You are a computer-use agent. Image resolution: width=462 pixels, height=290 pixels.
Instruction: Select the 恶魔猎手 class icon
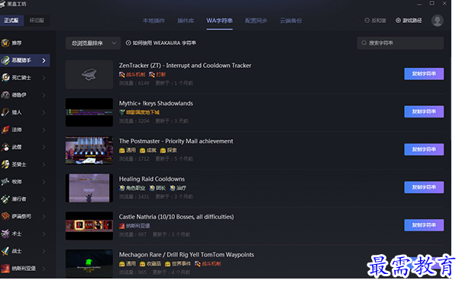[5, 60]
